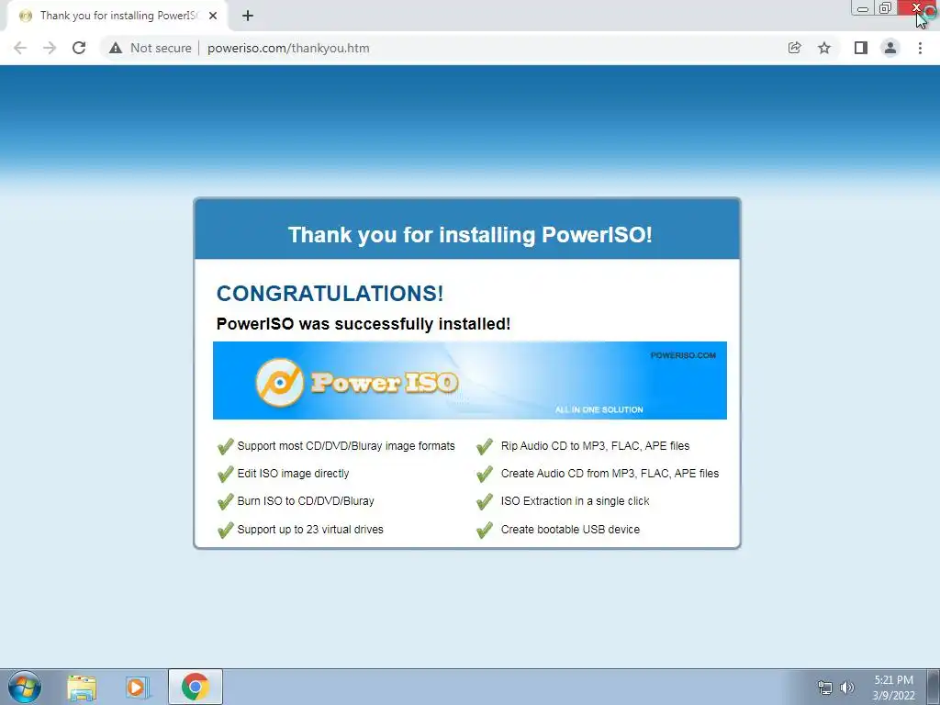
Task: Click 'Burn ISO to CD/DVD/Bluray' text
Action: (306, 500)
